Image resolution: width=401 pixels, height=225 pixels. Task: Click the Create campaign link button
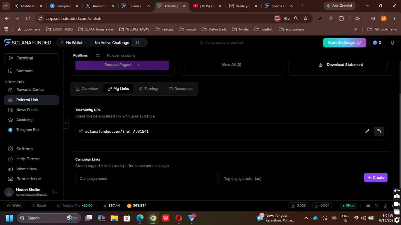[376, 178]
